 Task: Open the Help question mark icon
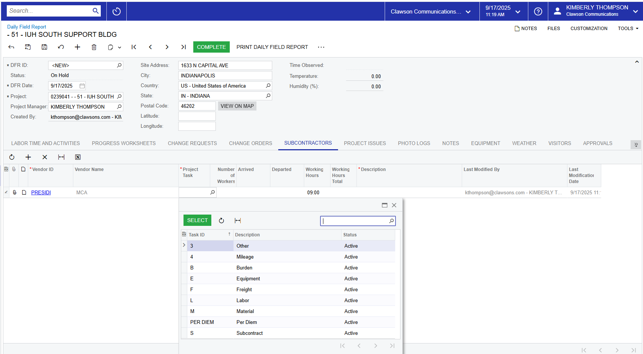click(538, 12)
